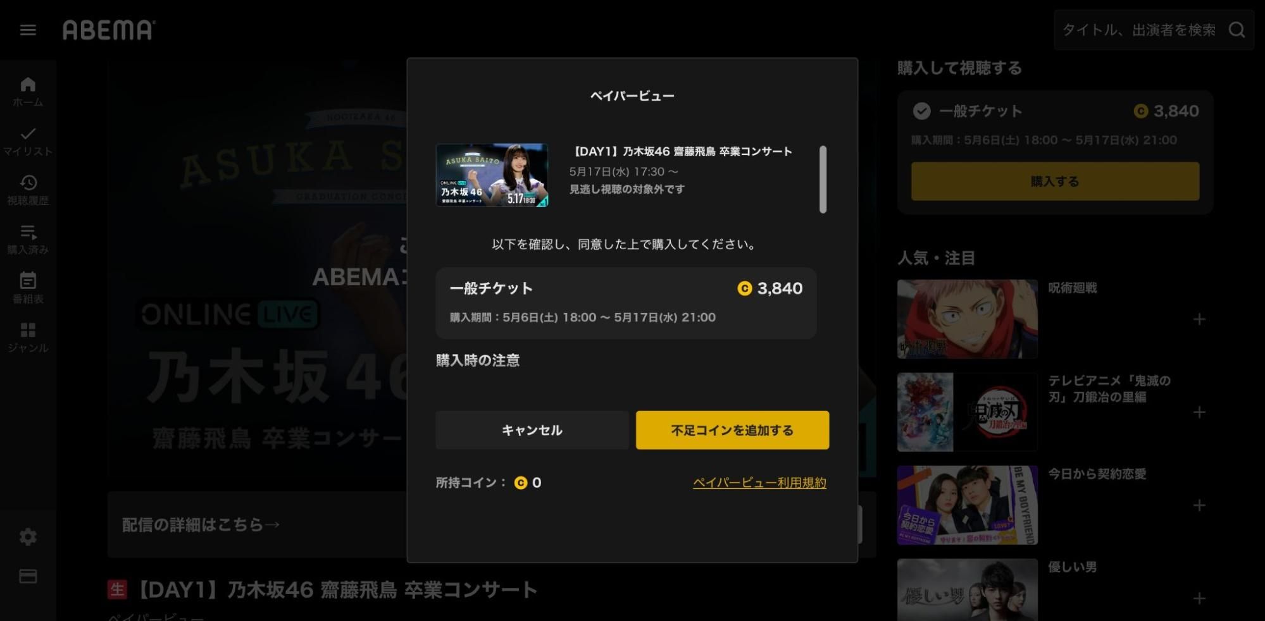This screenshot has width=1265, height=621.
Task: Add Jujutsu Kaisen to My List
Action: click(x=1199, y=319)
